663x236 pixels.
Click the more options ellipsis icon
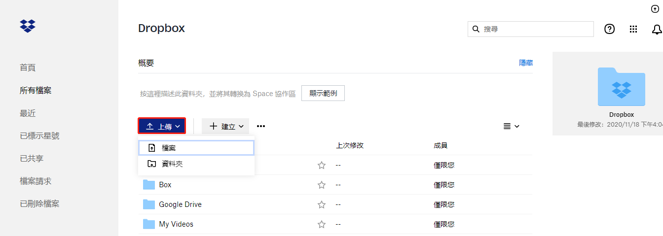261,126
